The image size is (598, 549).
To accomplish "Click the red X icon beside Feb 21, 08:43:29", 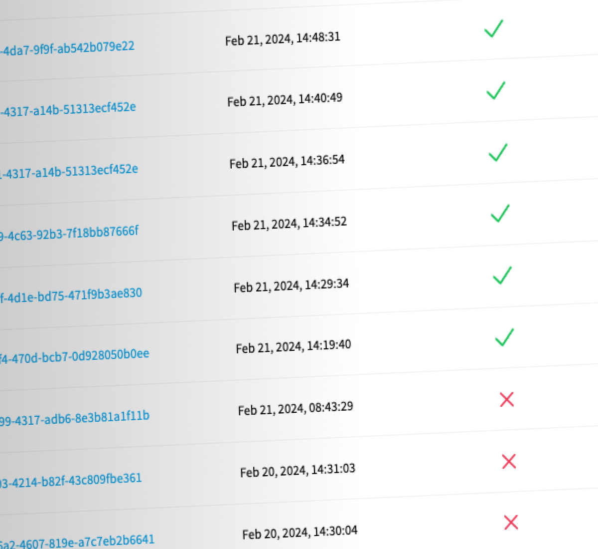I will coord(507,399).
